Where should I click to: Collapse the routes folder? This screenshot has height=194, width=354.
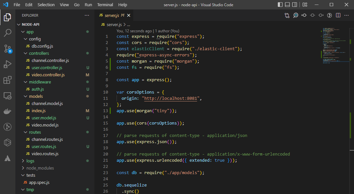[x=25, y=132]
